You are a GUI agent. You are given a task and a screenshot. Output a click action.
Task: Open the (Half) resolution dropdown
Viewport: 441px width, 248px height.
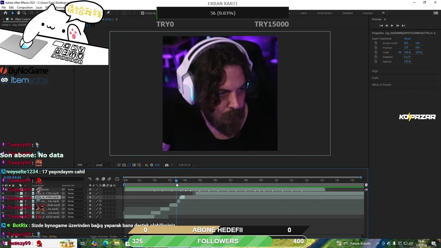coord(104,165)
